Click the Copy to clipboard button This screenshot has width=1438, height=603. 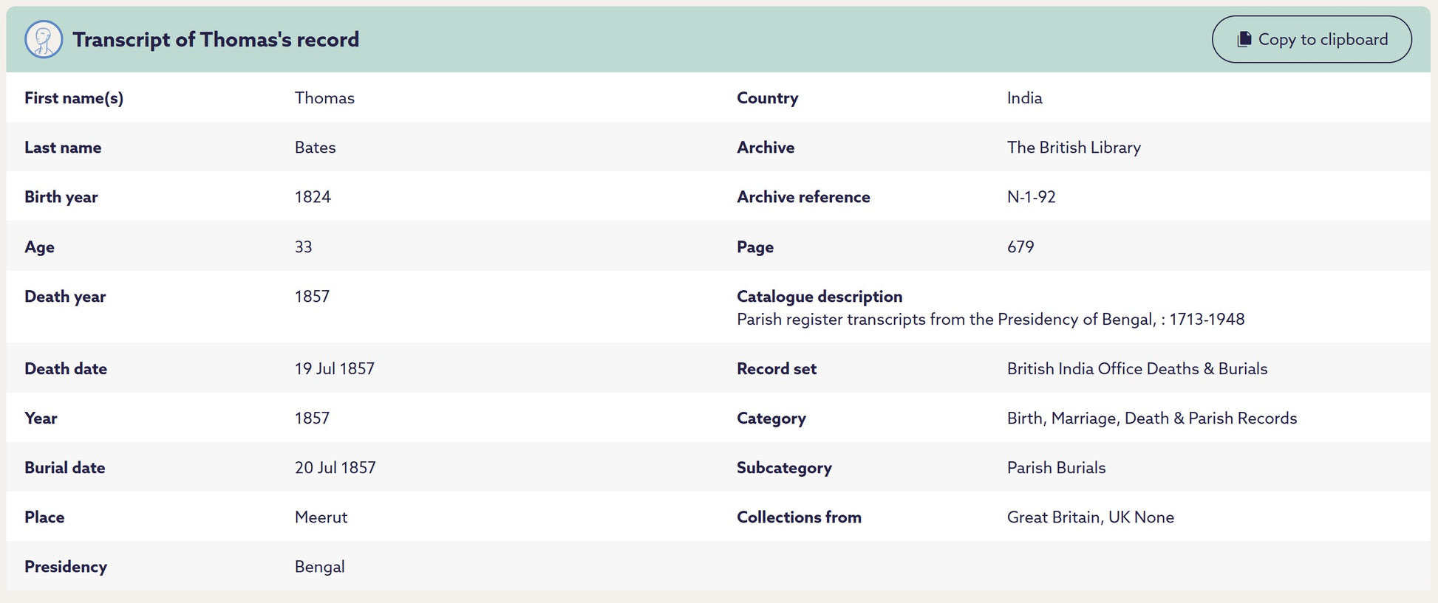(x=1312, y=40)
